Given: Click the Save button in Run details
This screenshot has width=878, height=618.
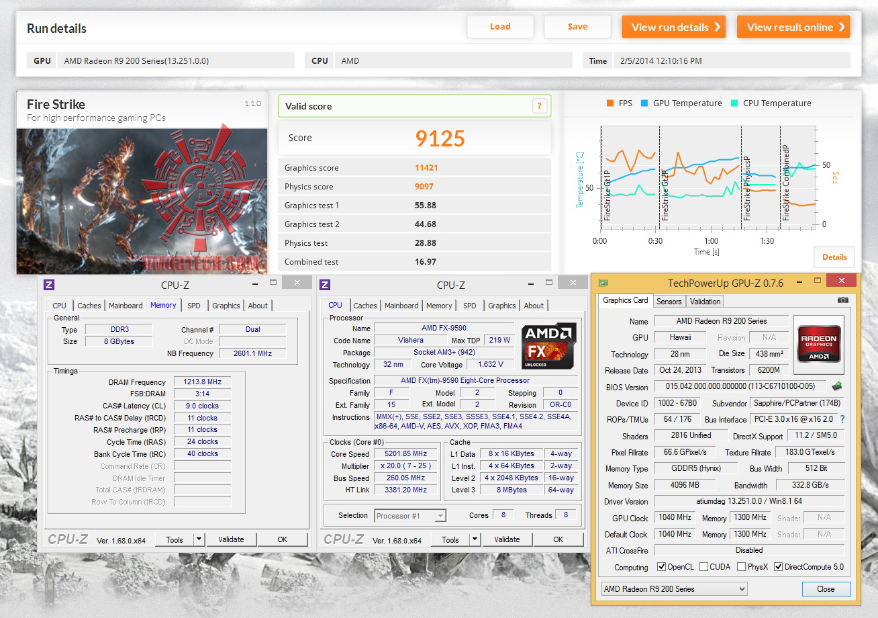Looking at the screenshot, I should point(577,27).
